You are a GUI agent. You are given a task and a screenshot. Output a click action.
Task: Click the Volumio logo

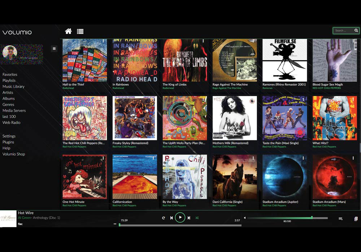[x=17, y=32]
